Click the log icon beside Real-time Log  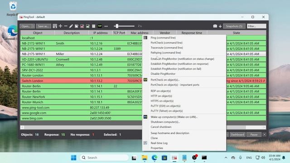[145, 143]
